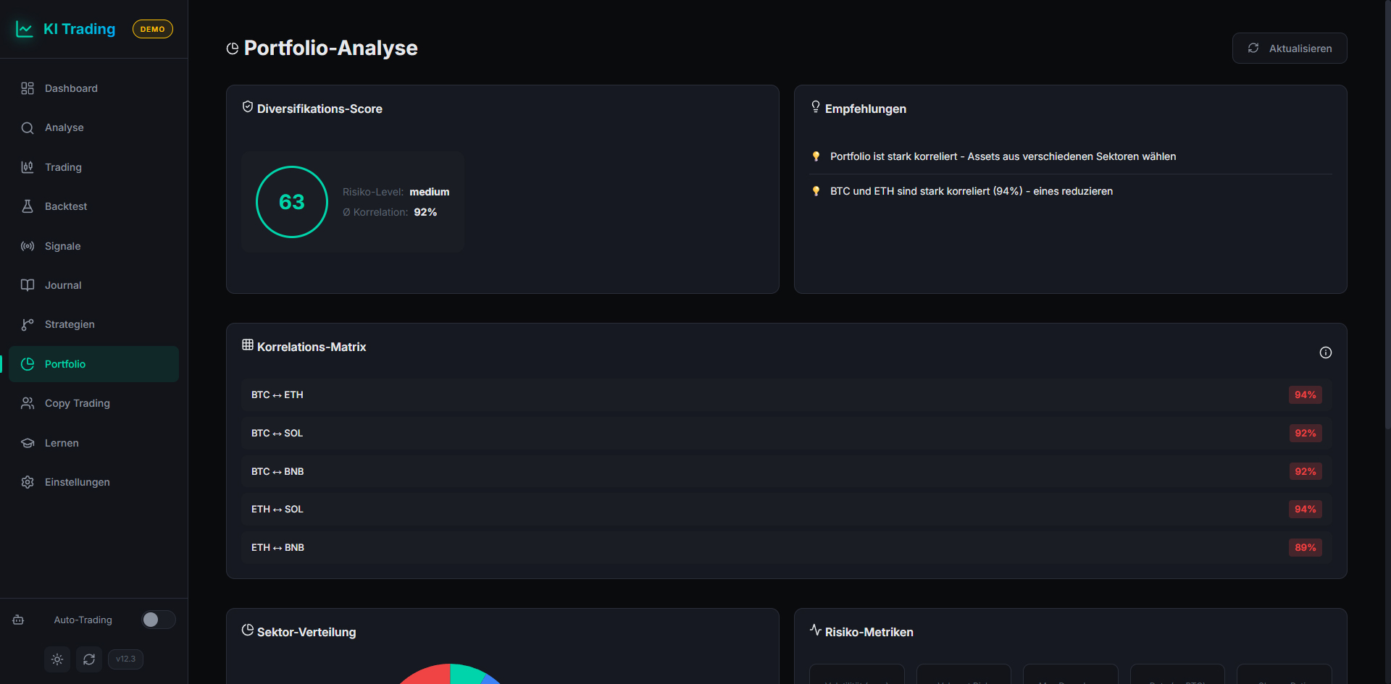Open Backtest via its flask icon
Image resolution: width=1391 pixels, height=684 pixels.
28,206
